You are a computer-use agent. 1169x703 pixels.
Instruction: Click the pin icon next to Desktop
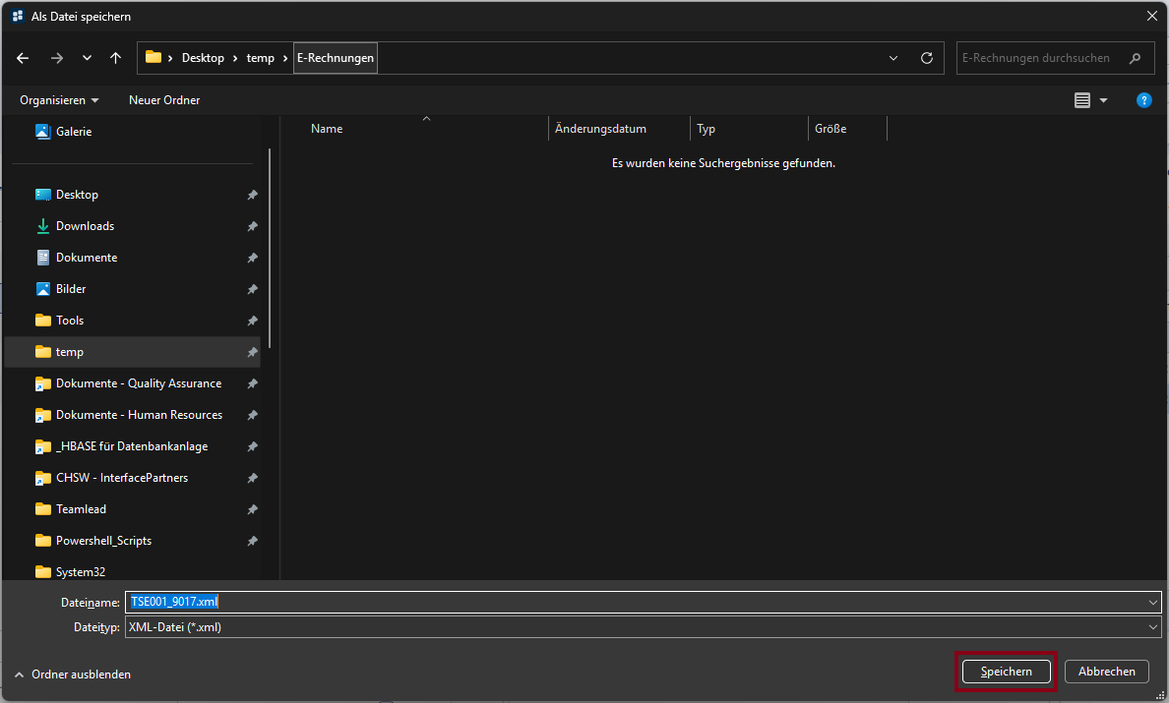tap(253, 195)
